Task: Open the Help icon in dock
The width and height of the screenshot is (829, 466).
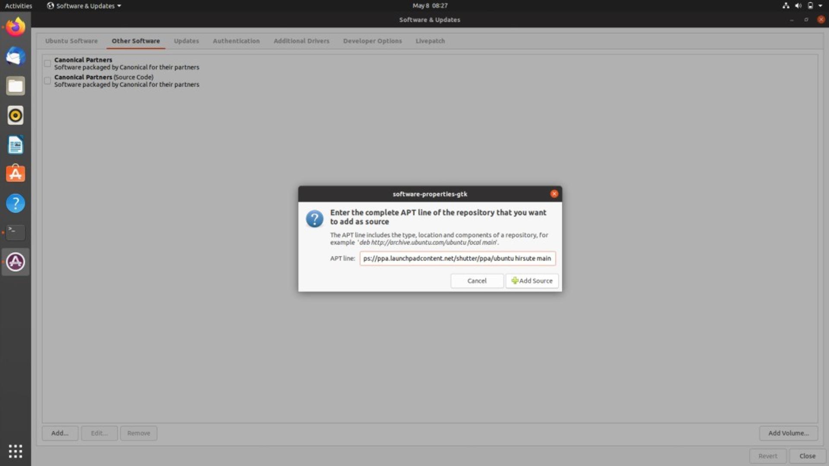Action: pyautogui.click(x=16, y=203)
